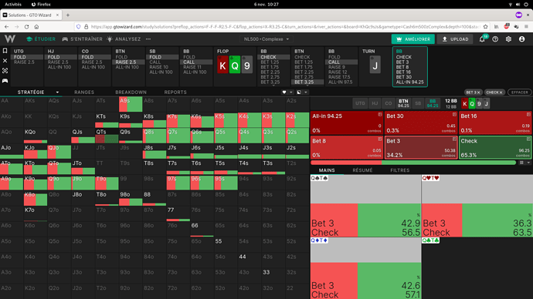Click the target-scan icon in left sidebar
Viewport: 533px width, 299px height.
tap(5, 71)
